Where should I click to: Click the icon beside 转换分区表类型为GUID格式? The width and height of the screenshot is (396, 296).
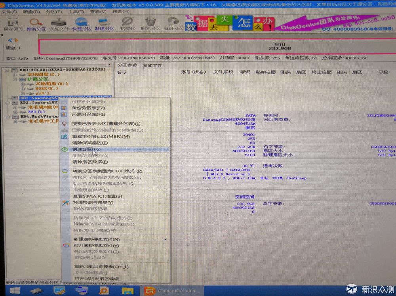(65, 171)
